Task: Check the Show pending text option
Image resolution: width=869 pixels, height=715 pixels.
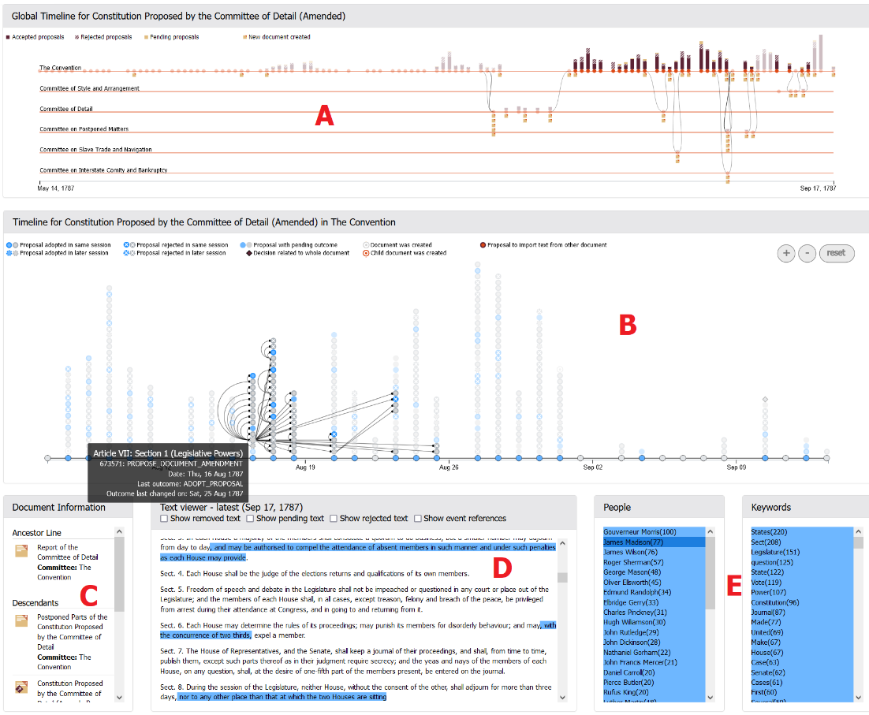Action: [251, 519]
